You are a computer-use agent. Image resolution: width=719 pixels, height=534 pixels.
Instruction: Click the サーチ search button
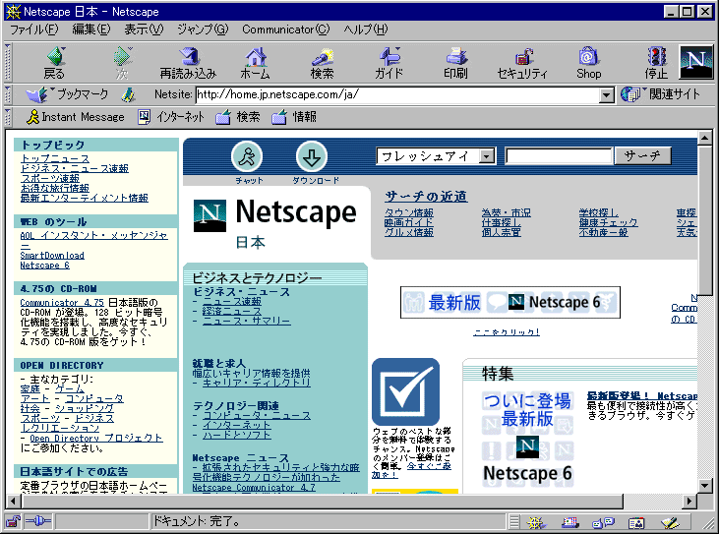(643, 155)
